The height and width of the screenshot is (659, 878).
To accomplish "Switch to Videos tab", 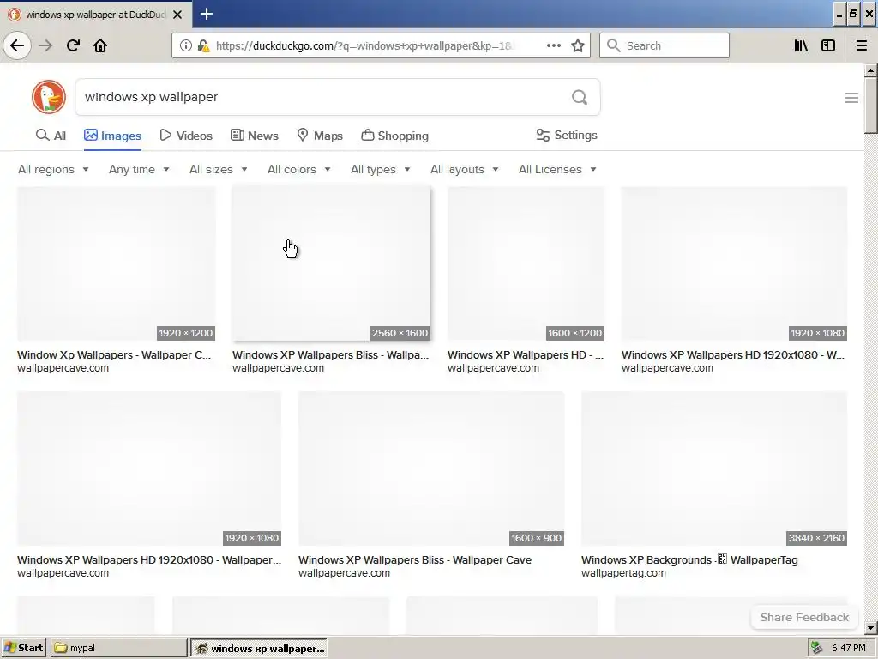I will click(x=186, y=136).
